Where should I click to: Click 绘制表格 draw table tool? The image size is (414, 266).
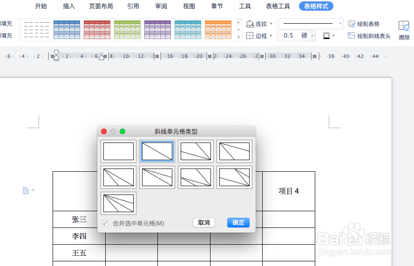click(364, 24)
